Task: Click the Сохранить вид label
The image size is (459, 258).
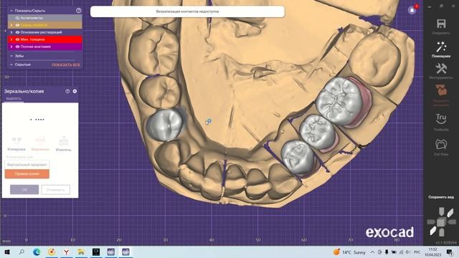Action: click(x=441, y=197)
